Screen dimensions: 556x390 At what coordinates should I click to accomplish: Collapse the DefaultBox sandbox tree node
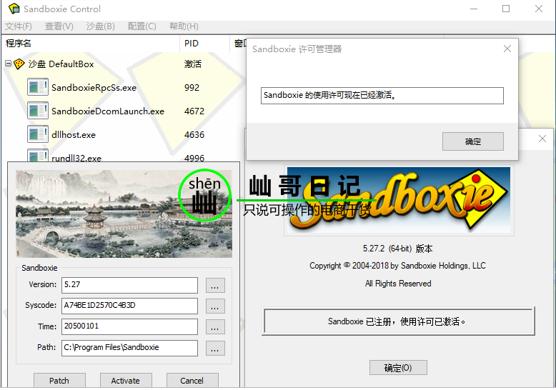(8, 64)
